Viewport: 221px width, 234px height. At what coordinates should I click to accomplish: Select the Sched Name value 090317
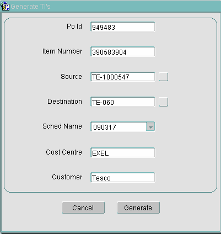(118, 127)
